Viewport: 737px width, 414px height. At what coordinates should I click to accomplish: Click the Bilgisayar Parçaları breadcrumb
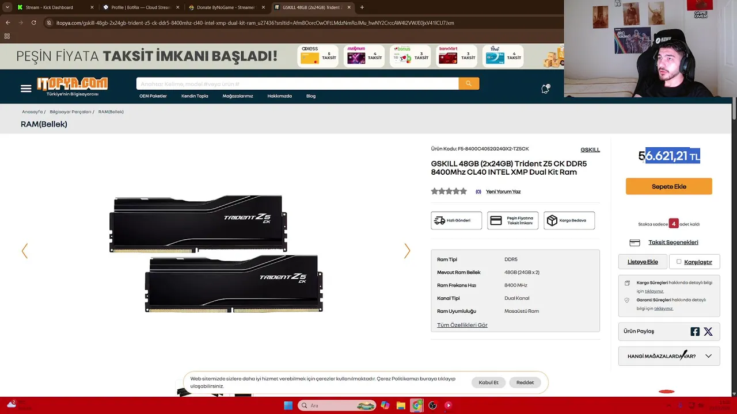(x=70, y=112)
